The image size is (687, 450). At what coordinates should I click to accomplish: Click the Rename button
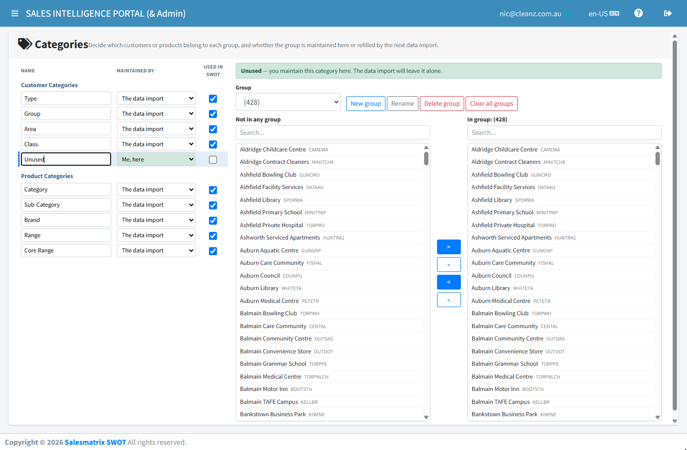[403, 103]
